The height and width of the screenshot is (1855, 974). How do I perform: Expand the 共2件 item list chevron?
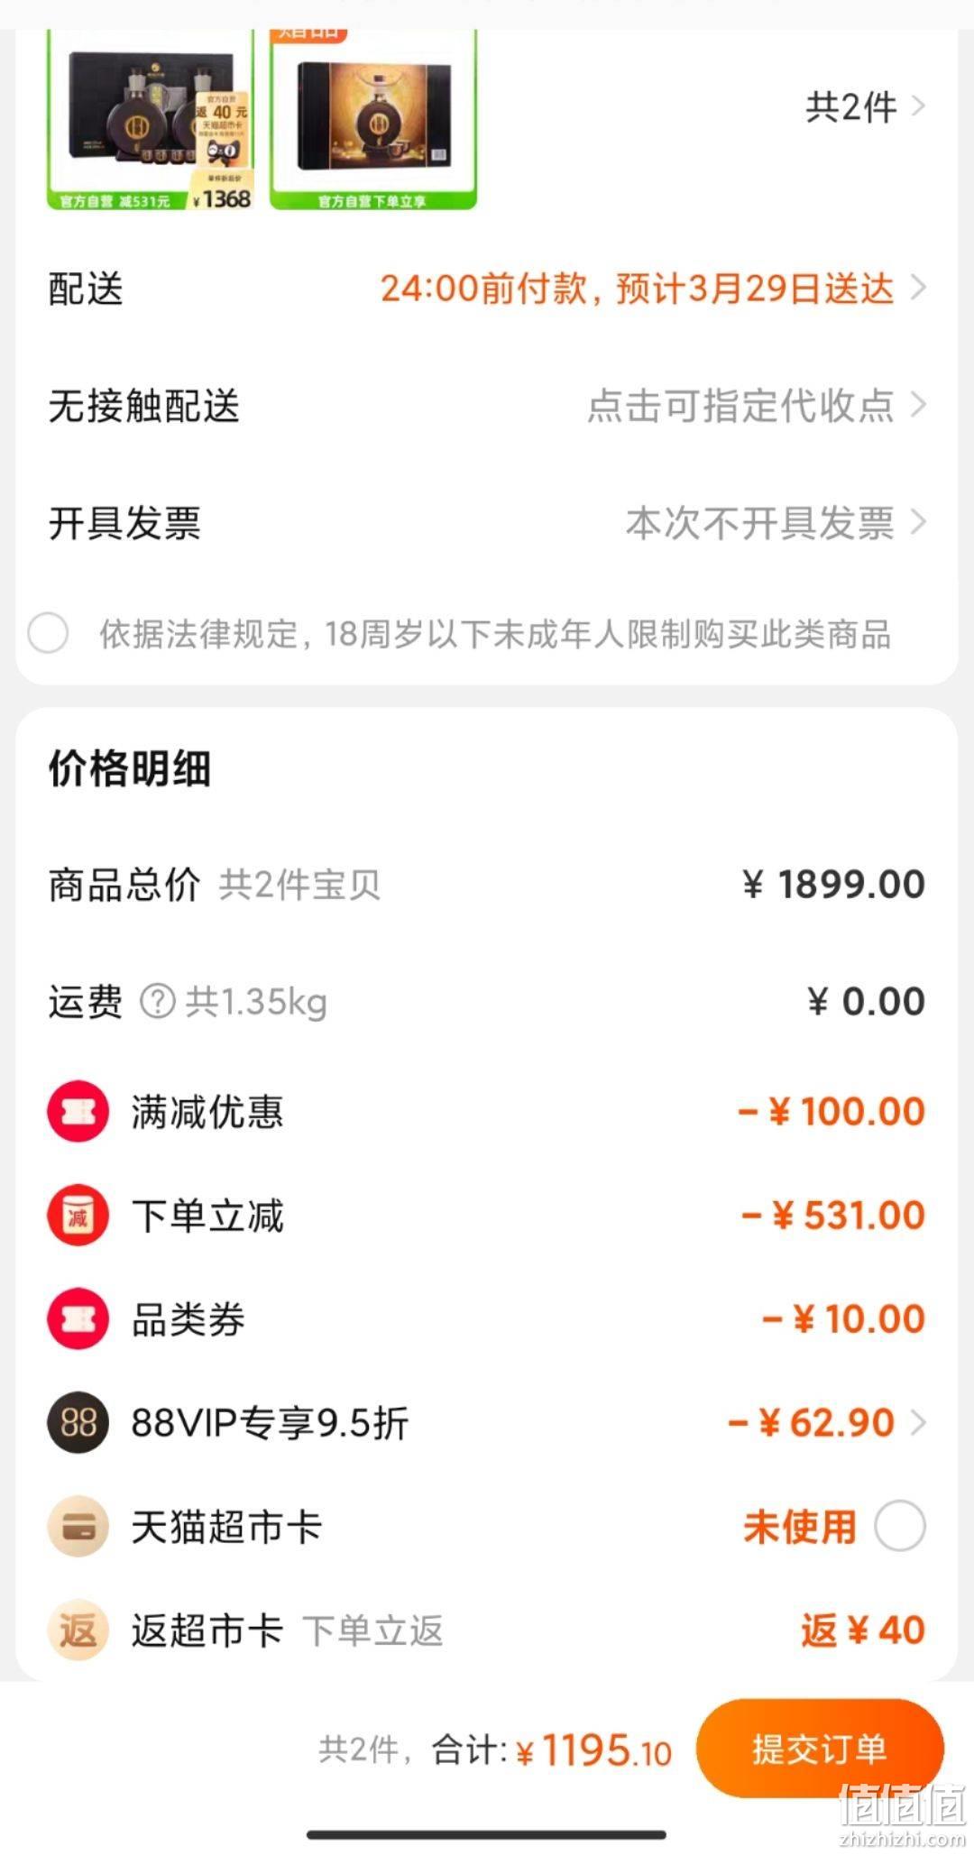(x=918, y=106)
